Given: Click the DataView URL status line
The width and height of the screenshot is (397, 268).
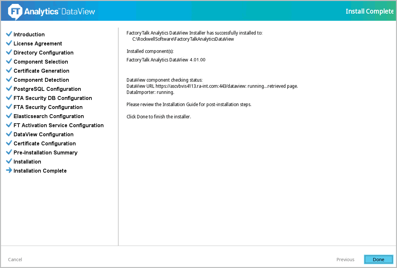Looking at the screenshot, I should [212, 86].
